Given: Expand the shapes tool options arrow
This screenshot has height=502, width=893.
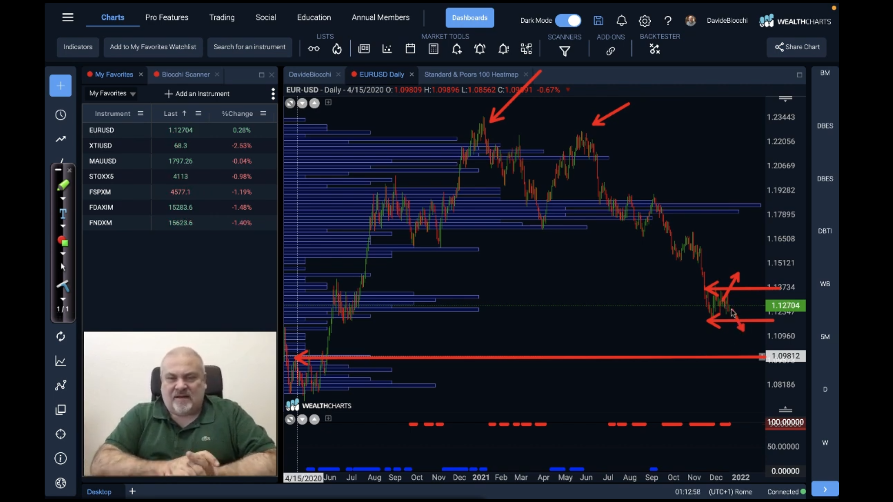Looking at the screenshot, I should click(63, 254).
